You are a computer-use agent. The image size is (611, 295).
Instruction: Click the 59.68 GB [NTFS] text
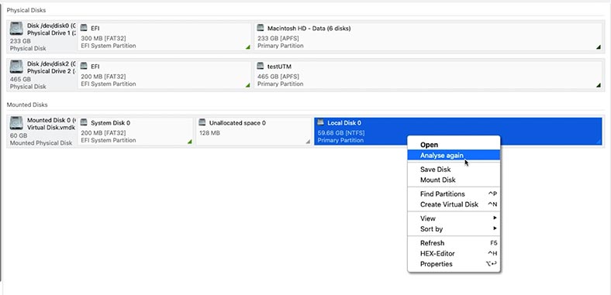tap(341, 133)
